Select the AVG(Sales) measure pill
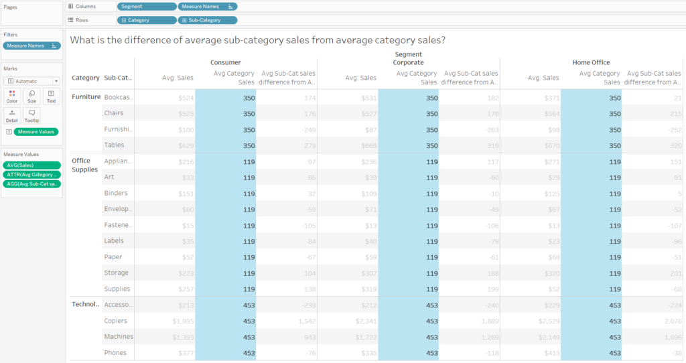Viewport: 686px width, 363px height. (31, 165)
